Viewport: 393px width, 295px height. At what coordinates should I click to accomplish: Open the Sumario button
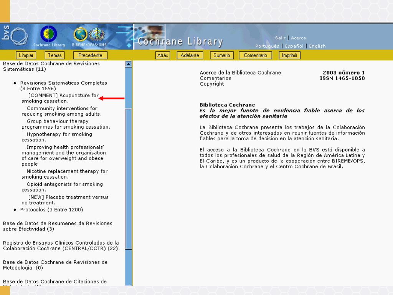click(x=222, y=55)
